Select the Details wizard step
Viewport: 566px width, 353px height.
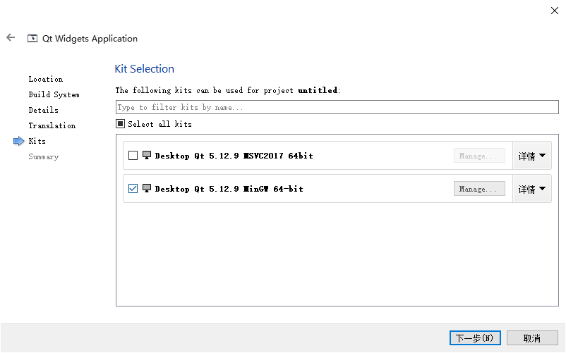(x=43, y=110)
